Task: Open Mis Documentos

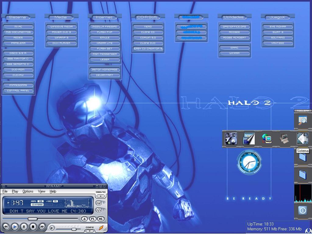Action: tap(18, 32)
